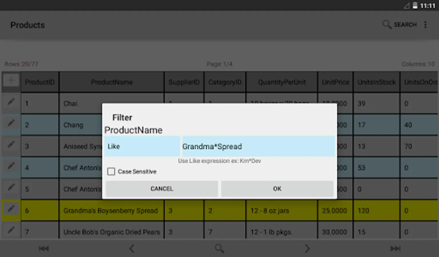Select the ProductID column header

pyautogui.click(x=40, y=82)
